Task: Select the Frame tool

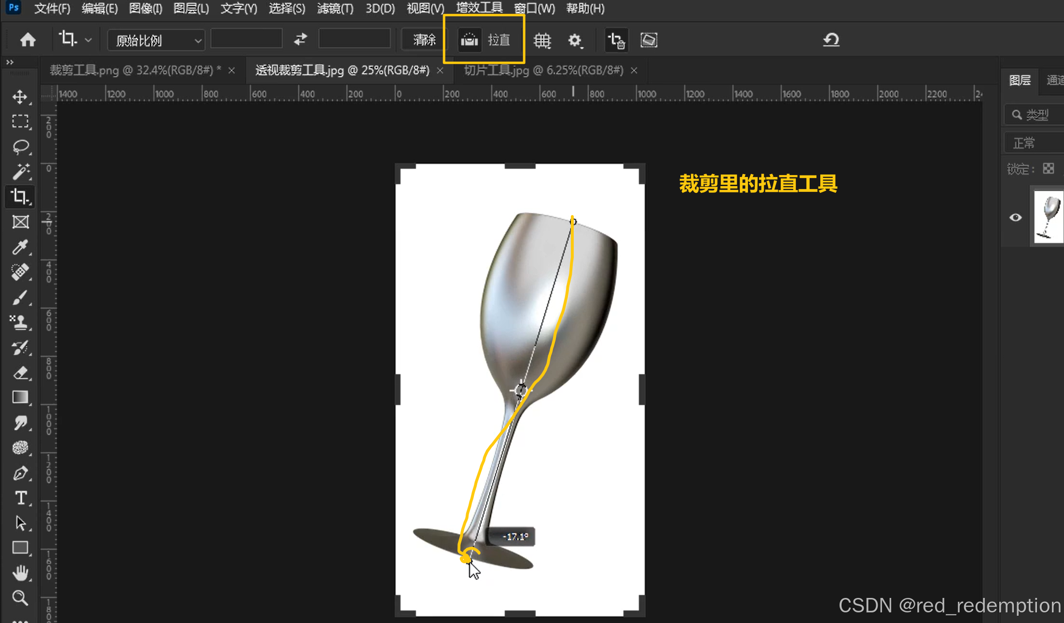Action: [x=20, y=222]
